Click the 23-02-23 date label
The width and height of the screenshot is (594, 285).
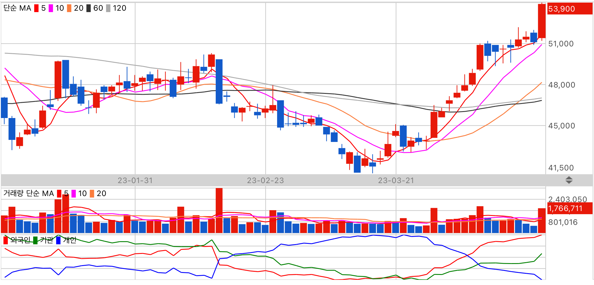click(x=265, y=180)
